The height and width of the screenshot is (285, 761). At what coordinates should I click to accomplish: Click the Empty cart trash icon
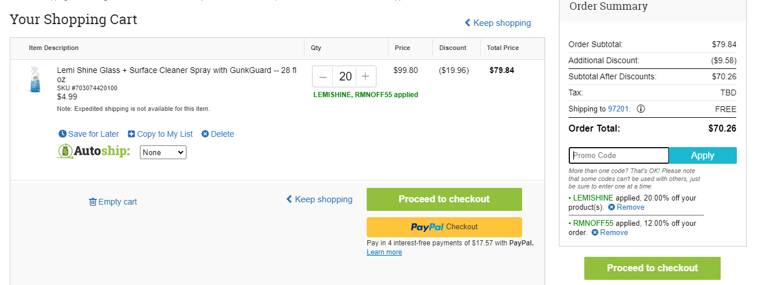click(93, 202)
